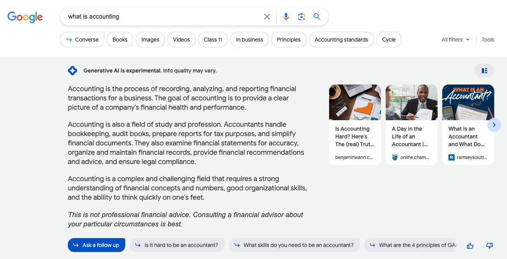Screen dimensions: 507x259
Task: Click the X to clear the search query
Action: (x=267, y=17)
